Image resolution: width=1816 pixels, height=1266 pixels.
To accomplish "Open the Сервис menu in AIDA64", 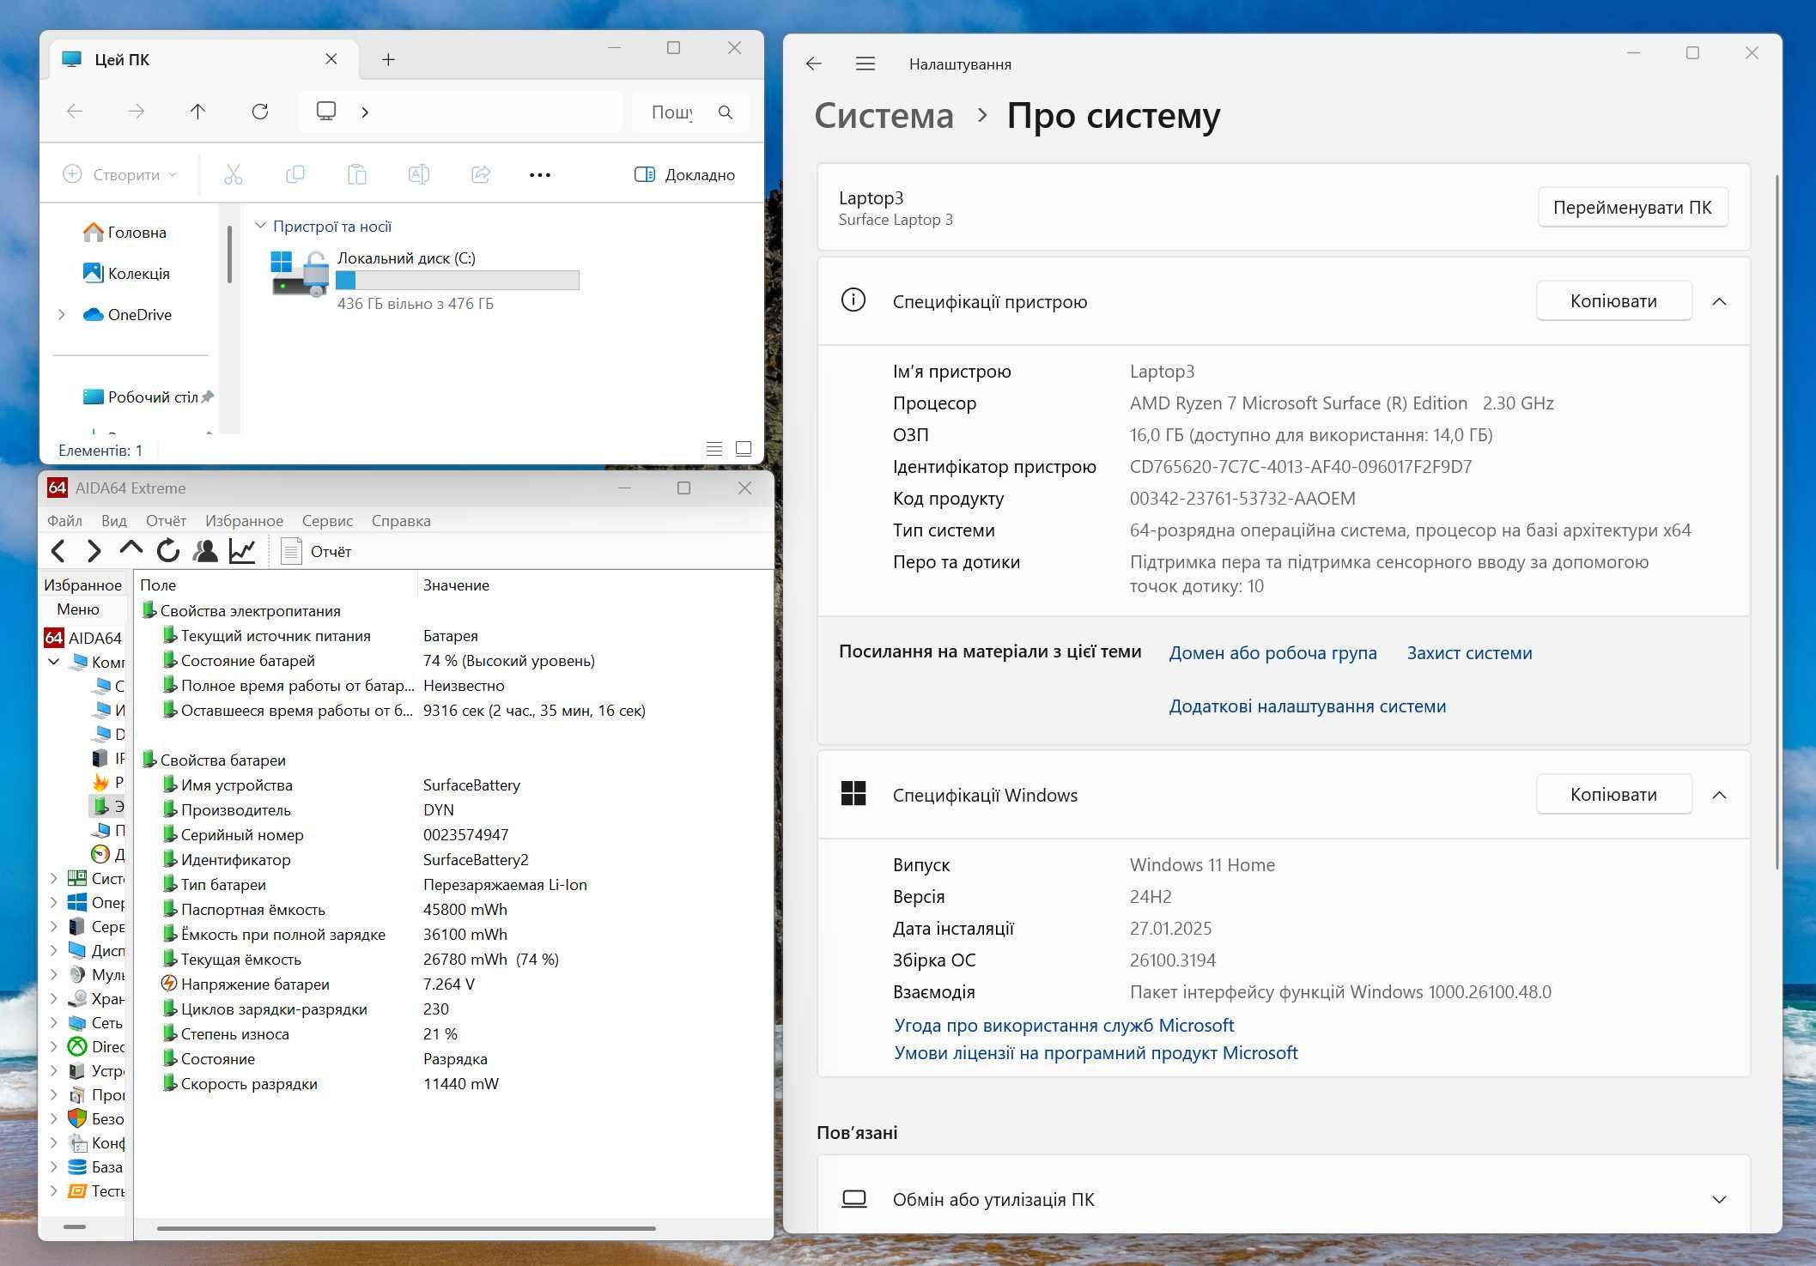I will pyautogui.click(x=327, y=520).
